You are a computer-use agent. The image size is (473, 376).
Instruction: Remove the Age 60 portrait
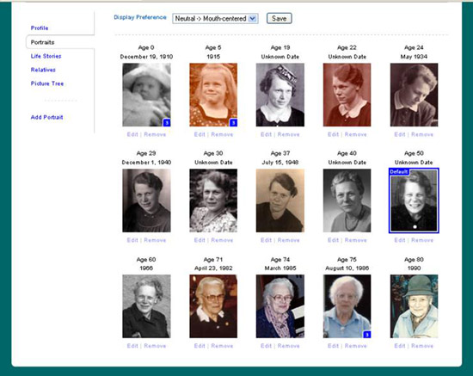point(155,346)
